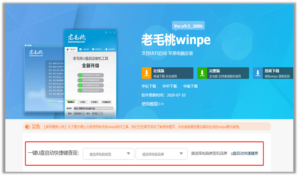Viewport: 299px width, 176px height.
Task: Open the FAT32 format dropdown in the tool window
Action: click(97, 114)
